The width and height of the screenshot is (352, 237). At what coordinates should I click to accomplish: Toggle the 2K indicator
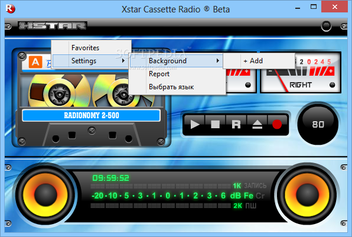click(237, 206)
